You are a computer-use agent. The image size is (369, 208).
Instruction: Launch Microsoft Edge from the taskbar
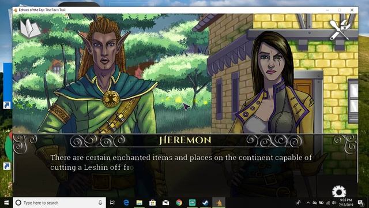126,203
